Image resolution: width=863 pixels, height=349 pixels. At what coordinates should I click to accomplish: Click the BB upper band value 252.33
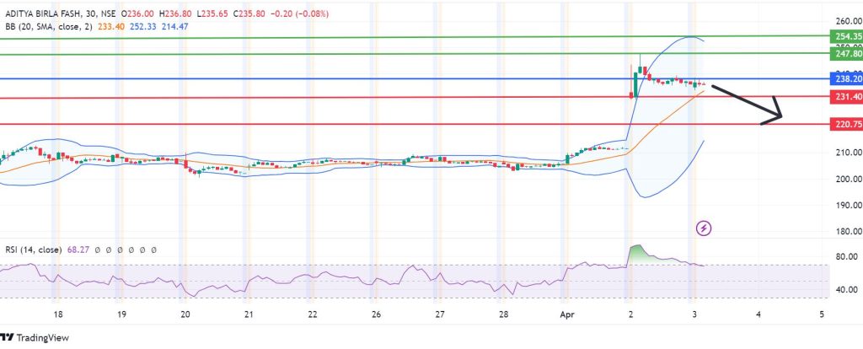(x=142, y=26)
